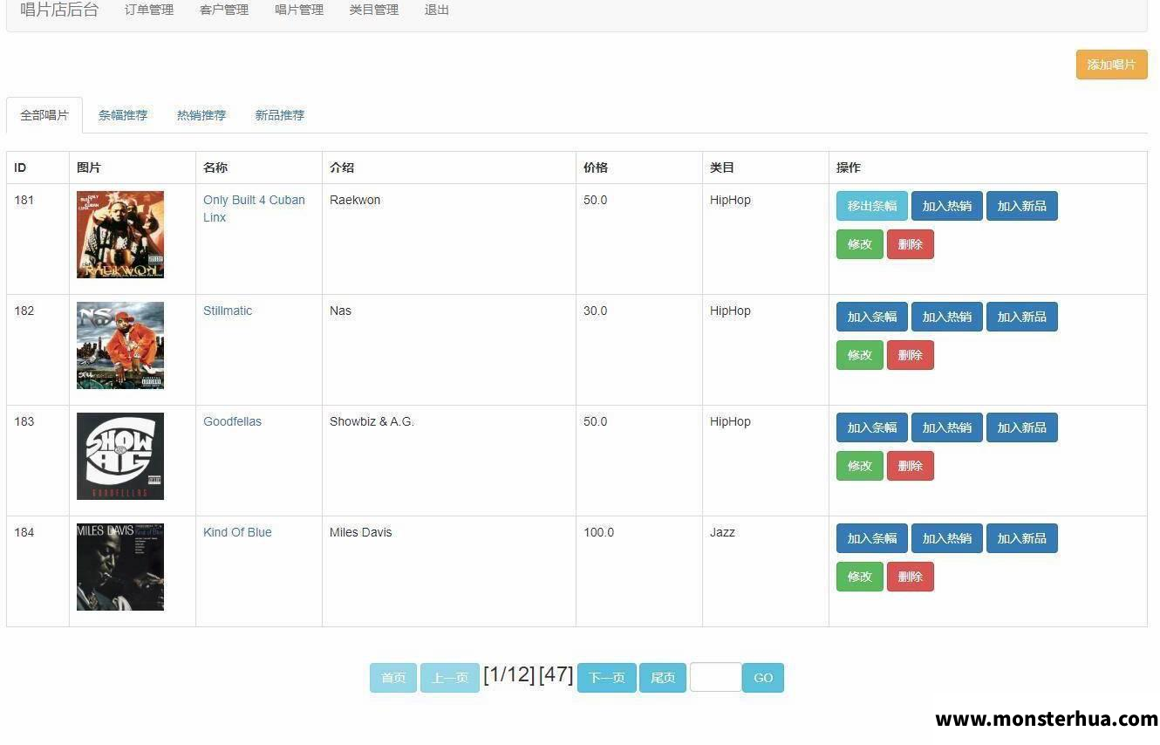The height and width of the screenshot is (745, 1160).
Task: Click the 首页 pagination button
Action: click(393, 678)
